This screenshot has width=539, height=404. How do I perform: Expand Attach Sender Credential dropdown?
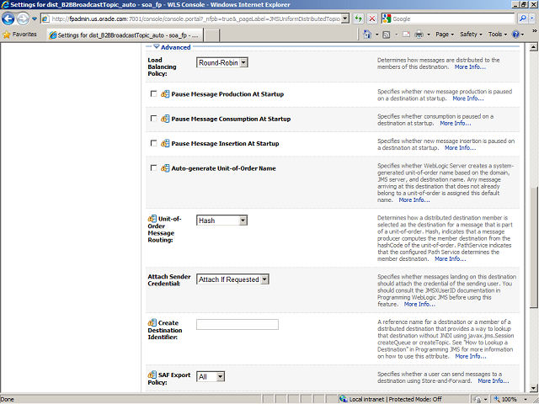232,279
